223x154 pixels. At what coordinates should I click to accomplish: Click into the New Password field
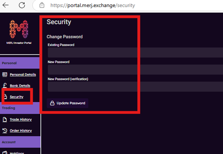[135, 70]
